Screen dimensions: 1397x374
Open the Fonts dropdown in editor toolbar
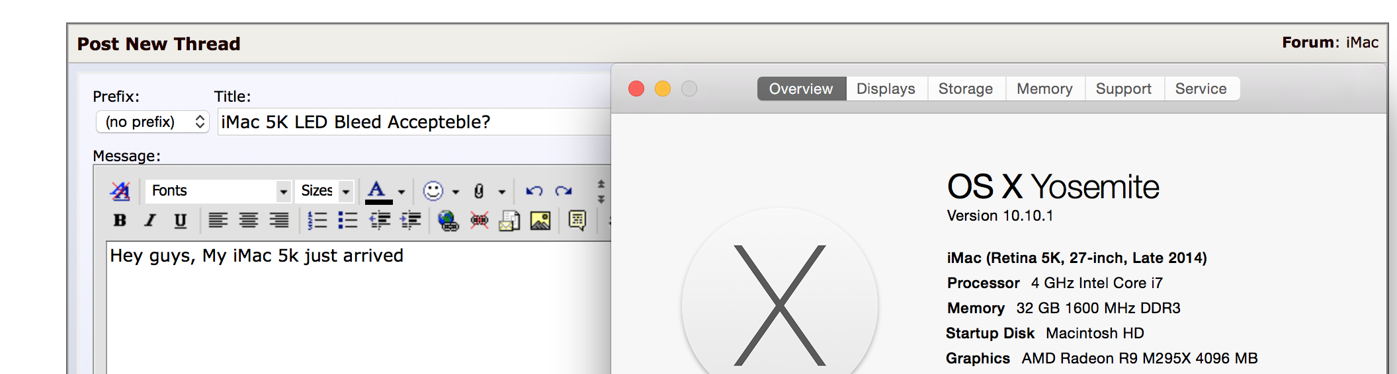pos(218,191)
